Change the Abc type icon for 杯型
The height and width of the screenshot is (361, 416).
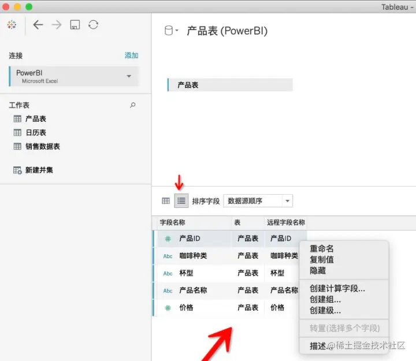(x=168, y=273)
